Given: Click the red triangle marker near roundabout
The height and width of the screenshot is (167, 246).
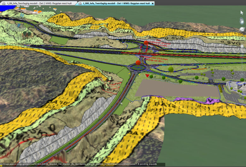Looking at the screenshot, I should (x=147, y=76).
